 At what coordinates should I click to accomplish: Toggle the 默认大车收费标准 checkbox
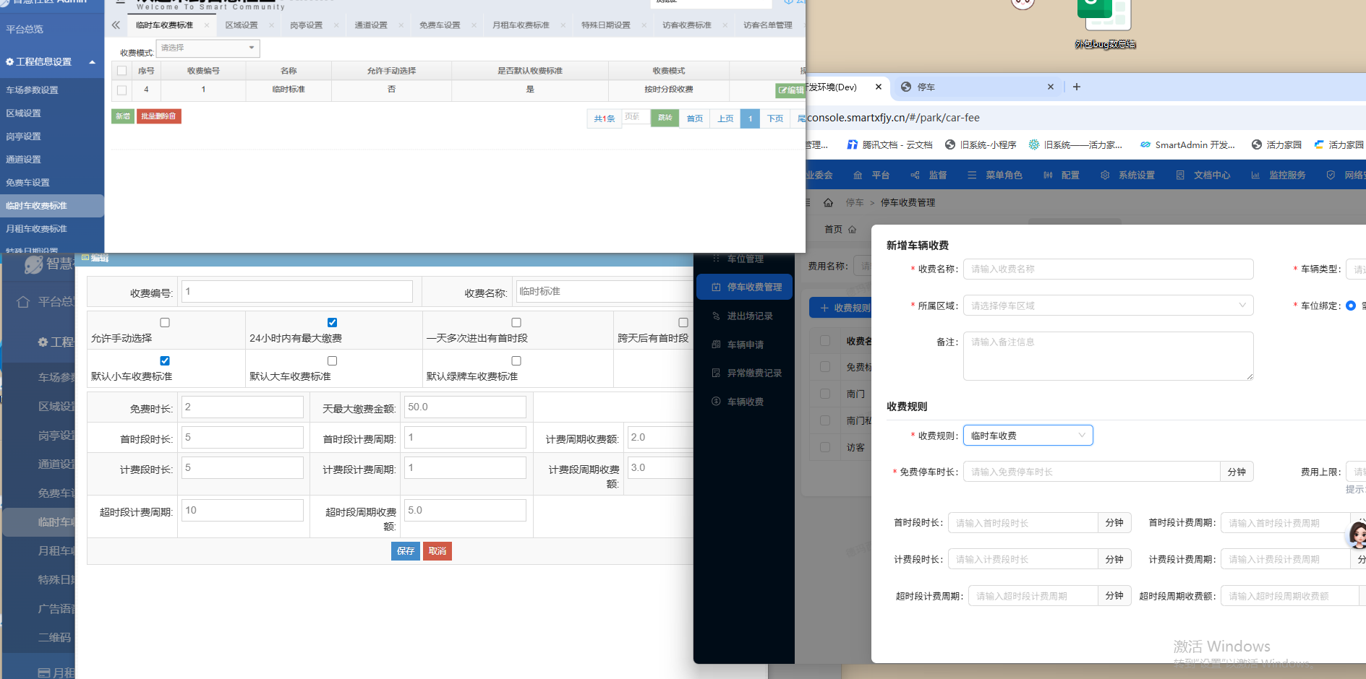point(332,361)
